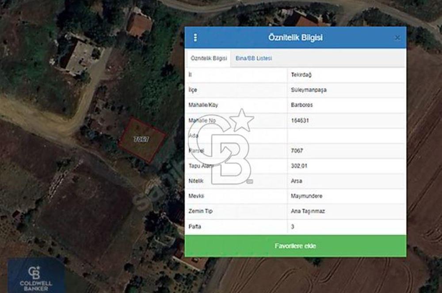The image size is (442, 293).
Task: Select the Süleymanpaşa district value
Action: pyautogui.click(x=309, y=90)
